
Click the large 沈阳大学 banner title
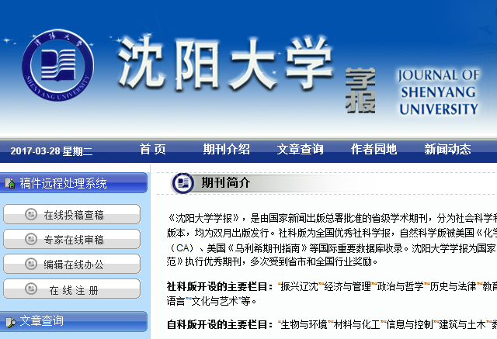[x=225, y=64]
